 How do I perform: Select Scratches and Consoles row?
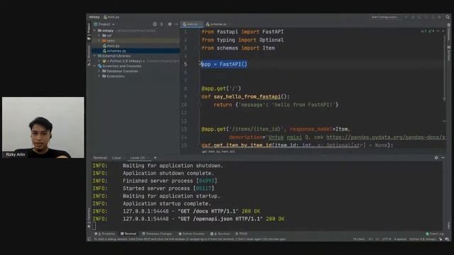tap(135, 66)
